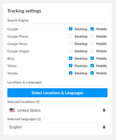The image size is (116, 140).
Task: Turn on Google Images Mobile tracking
Action: point(92,51)
